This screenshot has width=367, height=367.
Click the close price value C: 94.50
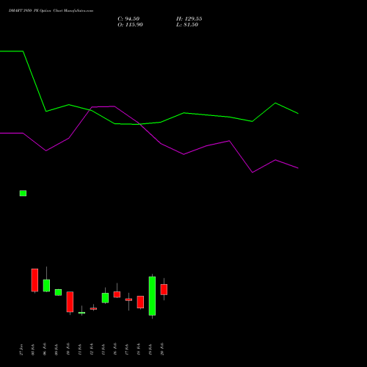(x=128, y=19)
